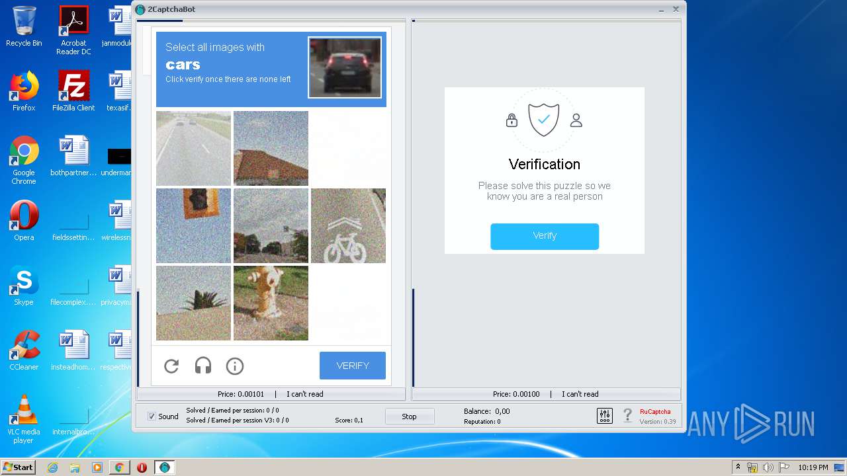The image size is (847, 476).
Task: Click the captcha reload challenge icon
Action: click(171, 366)
